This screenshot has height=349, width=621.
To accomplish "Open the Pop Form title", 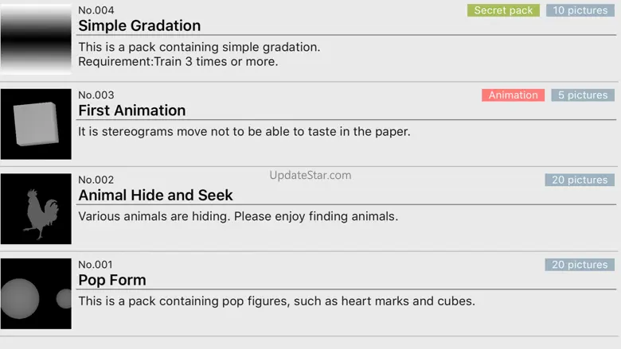I will [112, 280].
